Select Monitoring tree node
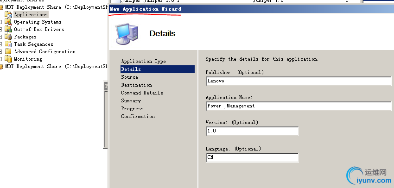The width and height of the screenshot is (394, 188). tap(28, 59)
